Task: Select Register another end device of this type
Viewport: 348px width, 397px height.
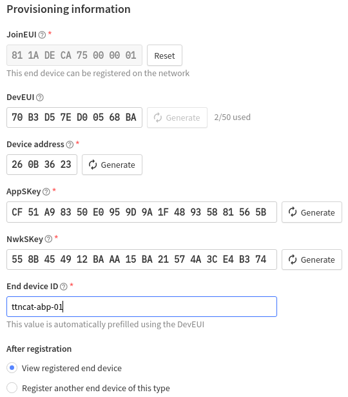Action: 12,387
